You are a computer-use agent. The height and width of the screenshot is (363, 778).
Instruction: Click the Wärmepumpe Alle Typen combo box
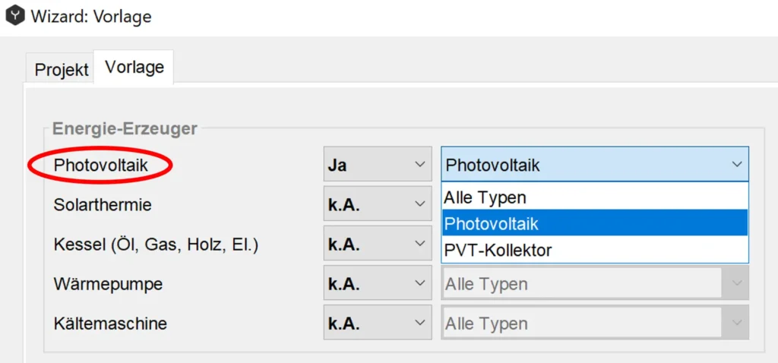pos(595,283)
